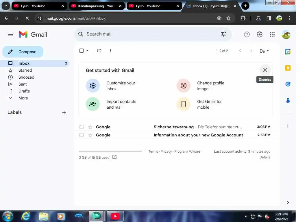Open the Sicherheitswarnung email
The image size is (296, 222).
click(x=175, y=127)
